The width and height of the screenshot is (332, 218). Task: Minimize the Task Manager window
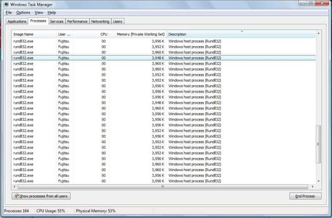[x=303, y=3]
